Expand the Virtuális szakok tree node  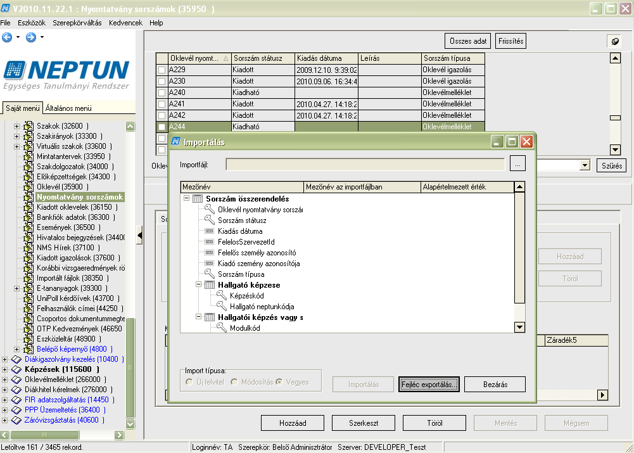16,146
